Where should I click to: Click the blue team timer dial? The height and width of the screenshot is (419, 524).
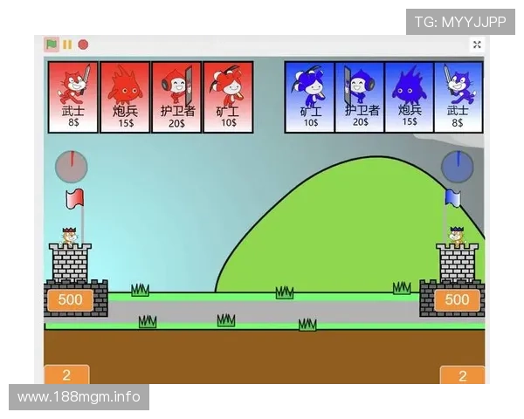(456, 164)
